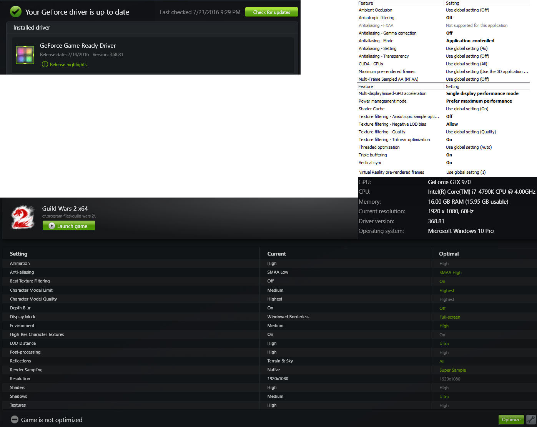The width and height of the screenshot is (537, 427).
Task: Click the Installed driver section heading
Action: (x=32, y=28)
